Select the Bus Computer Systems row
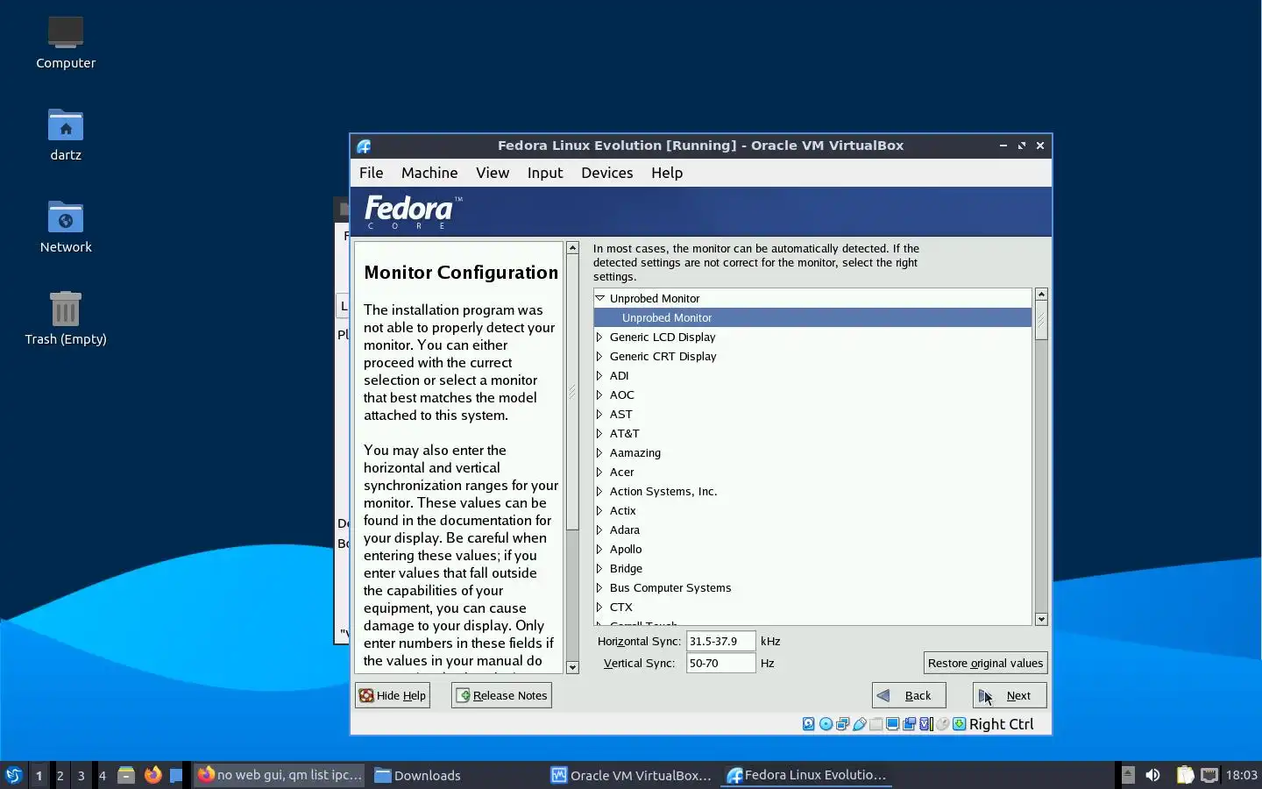This screenshot has width=1262, height=789. (x=812, y=587)
